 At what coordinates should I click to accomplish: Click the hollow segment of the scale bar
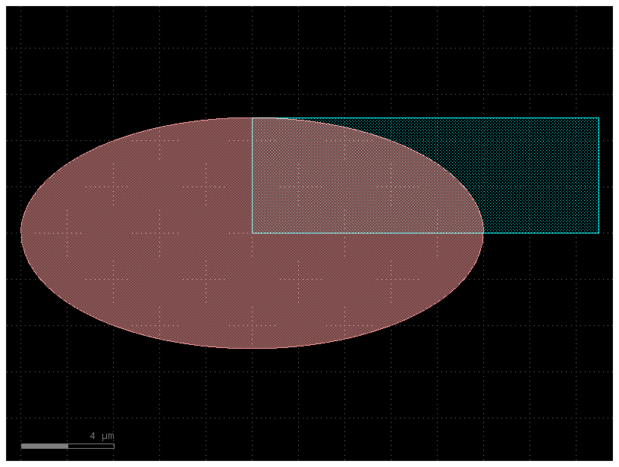[x=91, y=446]
